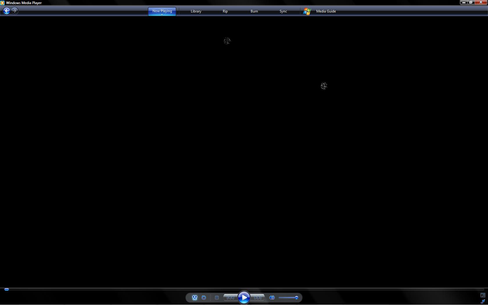The height and width of the screenshot is (305, 488).
Task: Click the seek bar handle
Action: click(7, 289)
